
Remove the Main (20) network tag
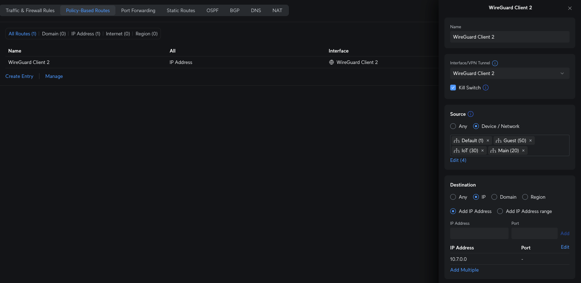pyautogui.click(x=523, y=150)
